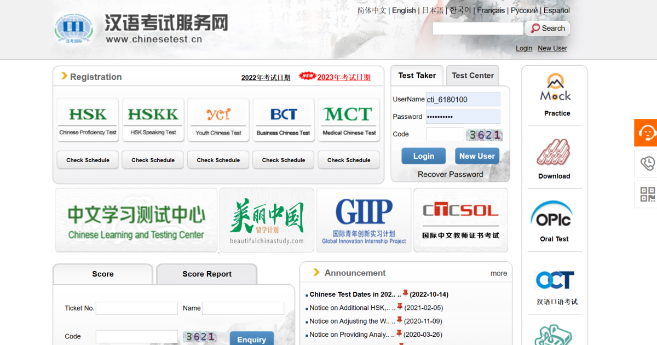This screenshot has height=345, width=657.
Task: Click the Download sidebar icon
Action: coord(554,158)
